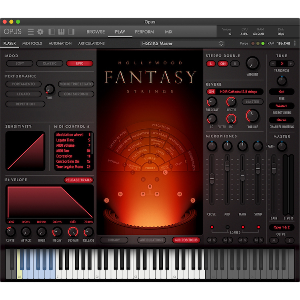This screenshot has height=300, width=300.
Task: Click the Library button below the stage
Action: [114, 240]
